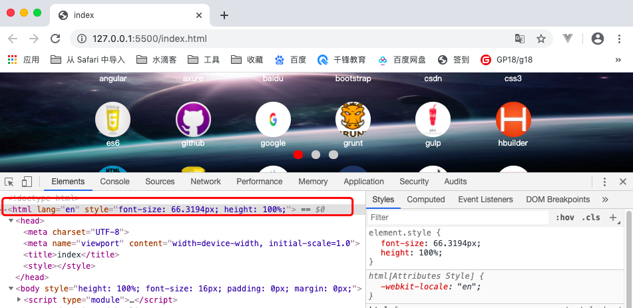Open the Computed sidebar tab
Viewport: 633px width, 308px height.
tap(426, 200)
